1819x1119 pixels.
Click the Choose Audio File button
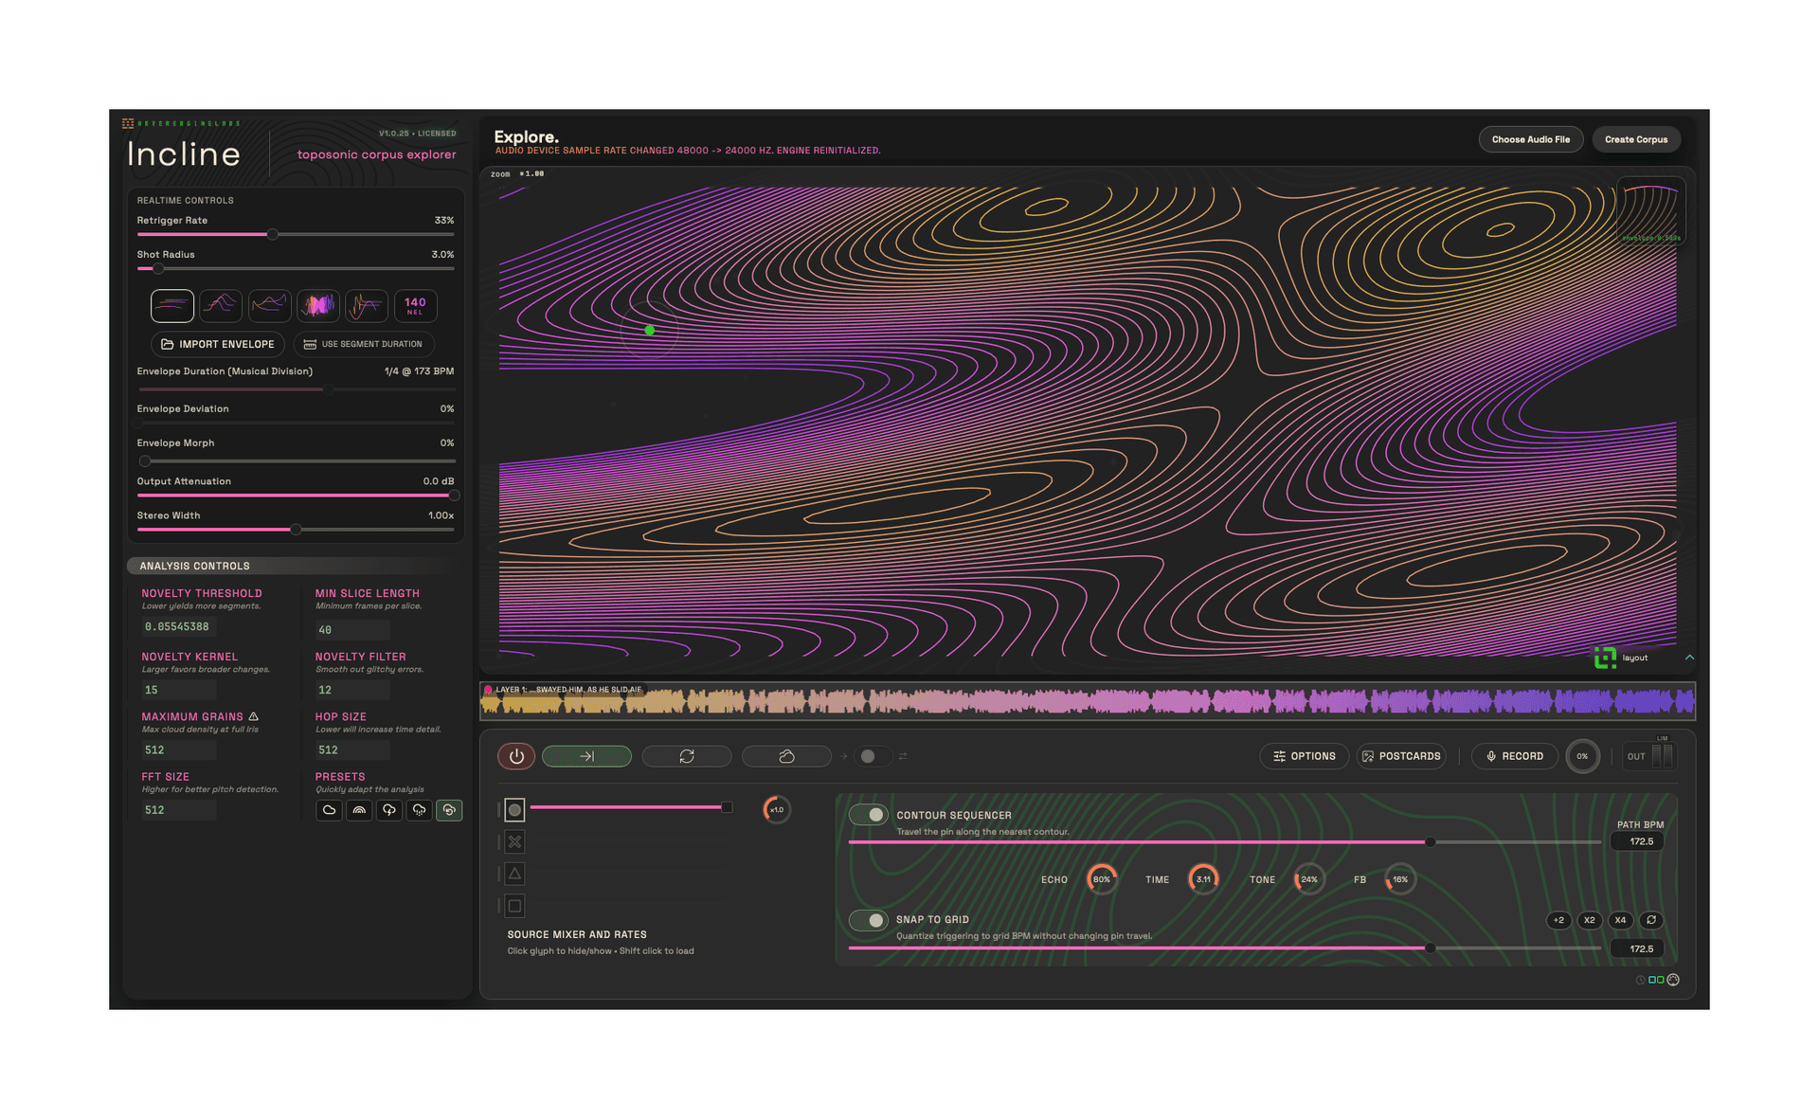tap(1531, 138)
